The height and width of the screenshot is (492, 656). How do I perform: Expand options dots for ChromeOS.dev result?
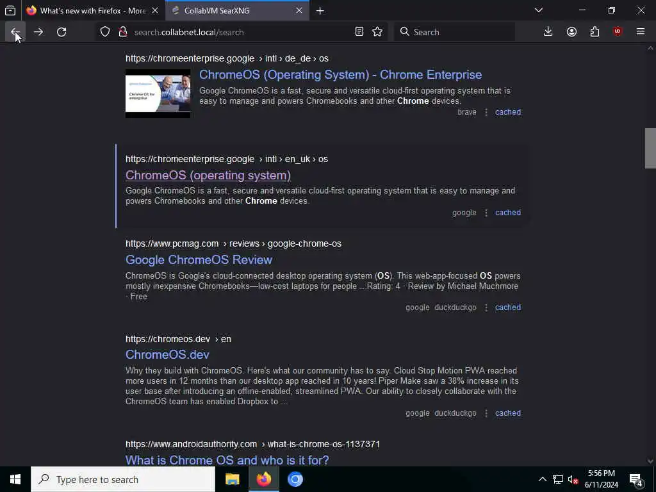click(x=486, y=413)
